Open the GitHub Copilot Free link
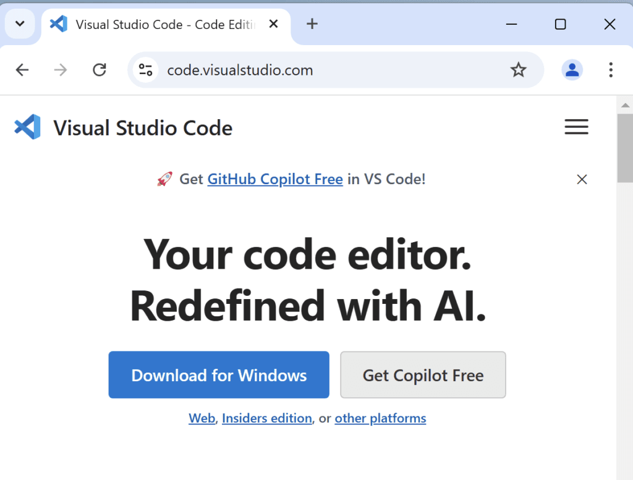 (x=275, y=179)
